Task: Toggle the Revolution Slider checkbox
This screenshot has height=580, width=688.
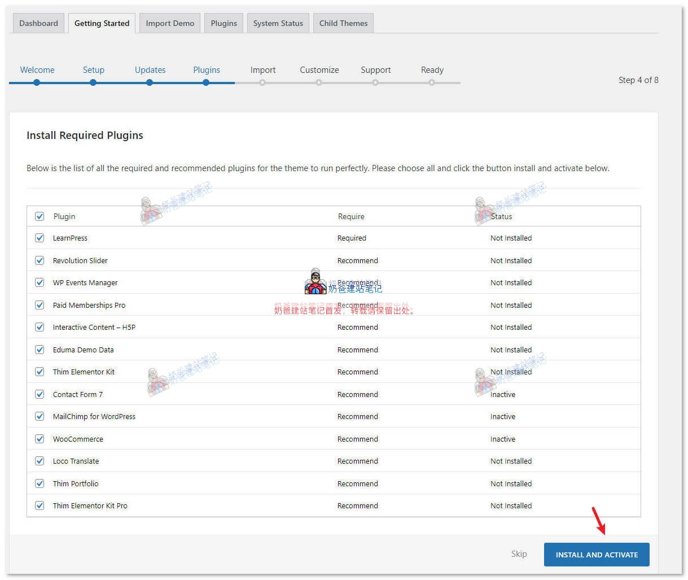Action: click(40, 260)
